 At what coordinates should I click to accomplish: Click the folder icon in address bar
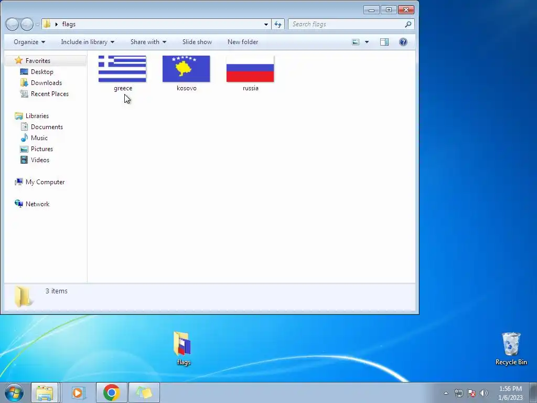(47, 24)
